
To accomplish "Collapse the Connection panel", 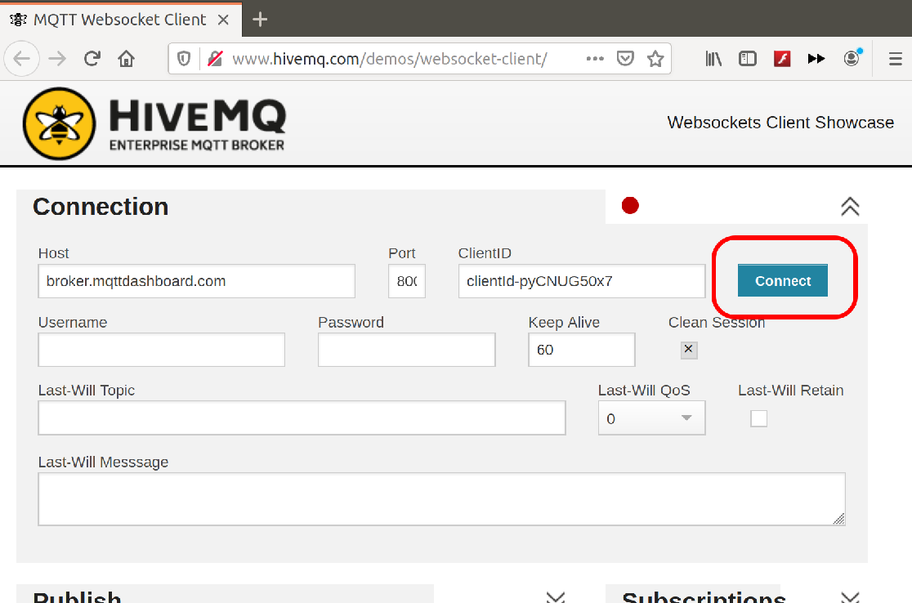I will (x=850, y=207).
